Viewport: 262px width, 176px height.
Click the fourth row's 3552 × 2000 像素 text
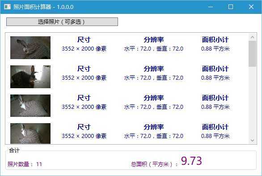(x=84, y=136)
